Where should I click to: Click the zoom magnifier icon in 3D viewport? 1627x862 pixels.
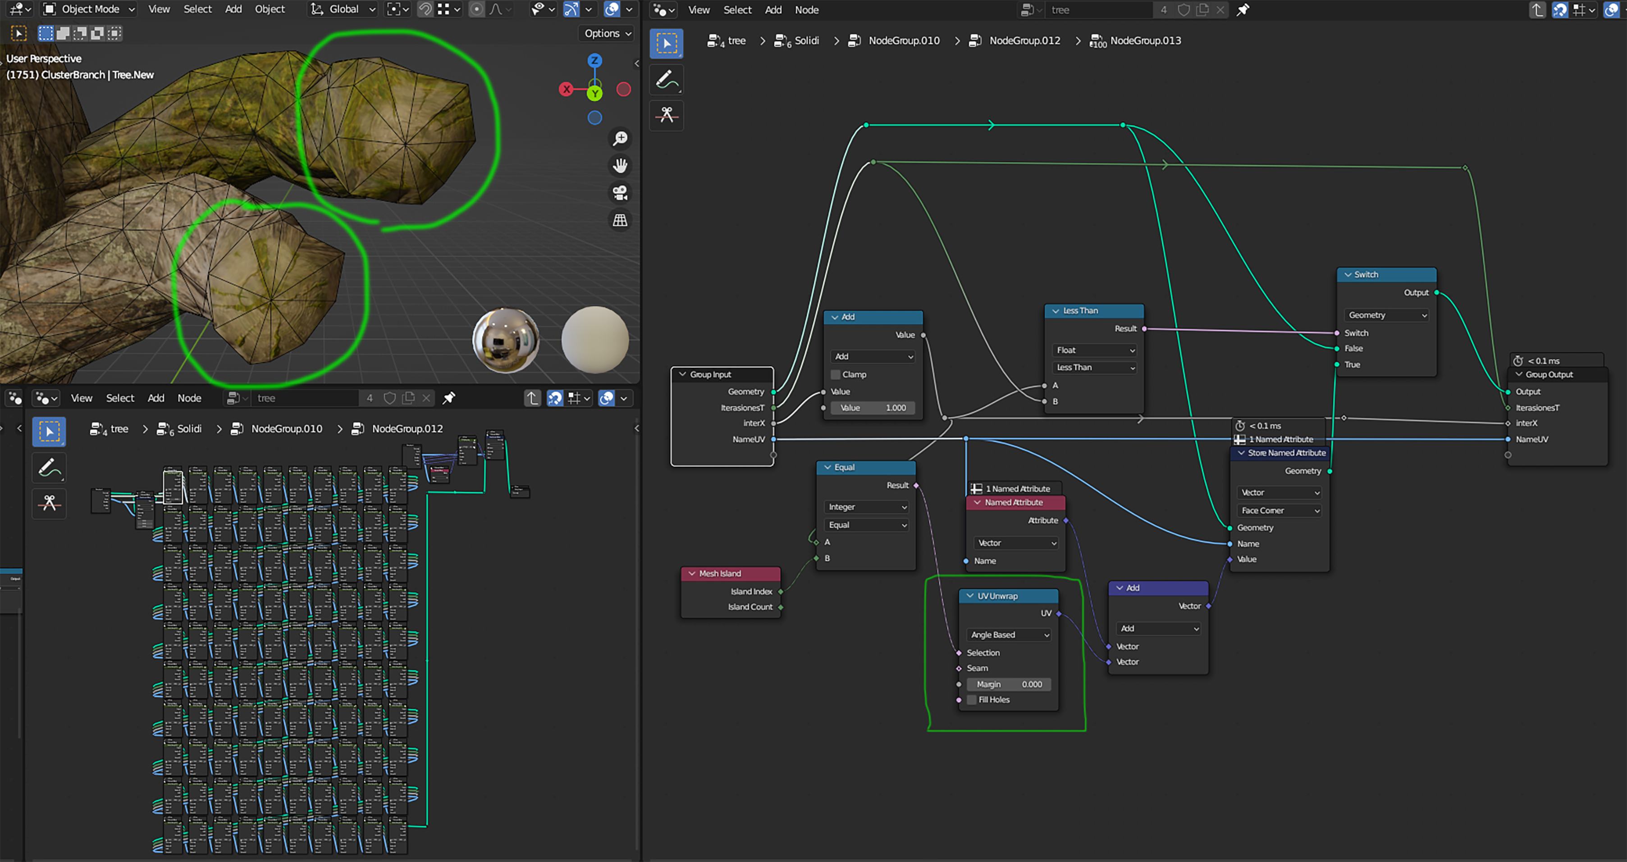(x=620, y=138)
